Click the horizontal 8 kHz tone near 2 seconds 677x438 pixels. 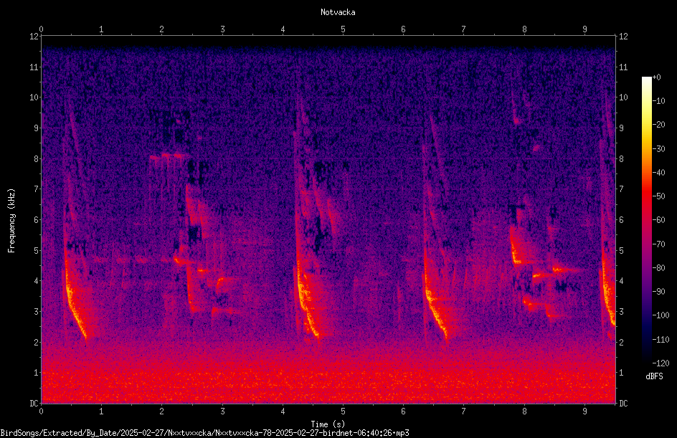tap(170, 156)
